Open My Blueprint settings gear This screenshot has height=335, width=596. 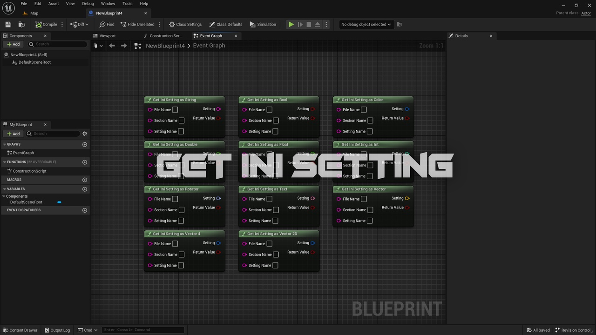click(x=85, y=134)
